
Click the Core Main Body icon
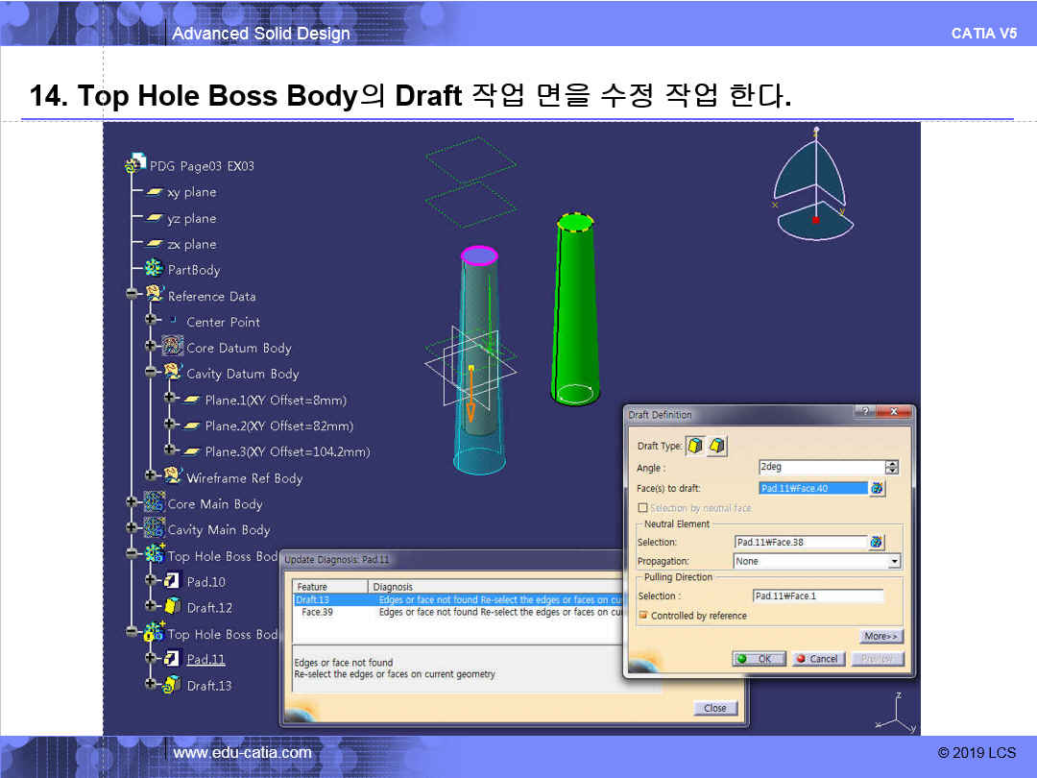pos(154,503)
